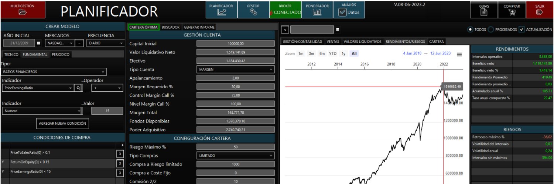The image size is (554, 184).
Task: Open the Tipo Ratios Financieros dropdown
Action: [54, 72]
